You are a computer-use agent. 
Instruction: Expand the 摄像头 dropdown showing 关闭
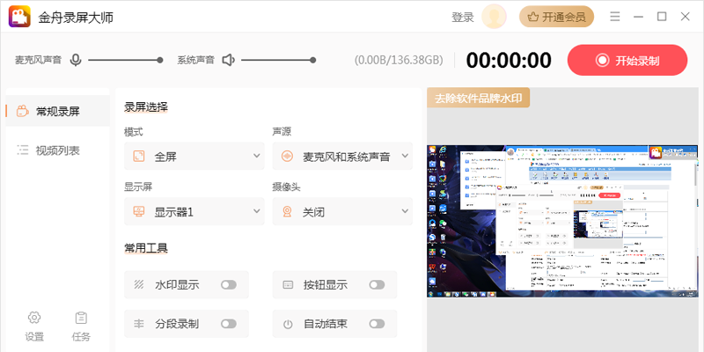click(x=342, y=211)
